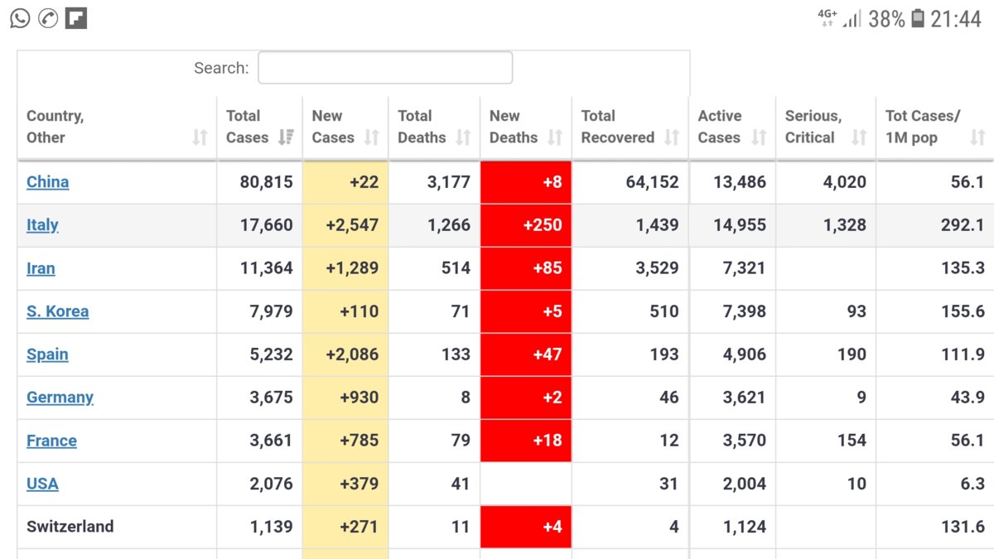The width and height of the screenshot is (994, 559).
Task: Open the USA country link
Action: 42,484
